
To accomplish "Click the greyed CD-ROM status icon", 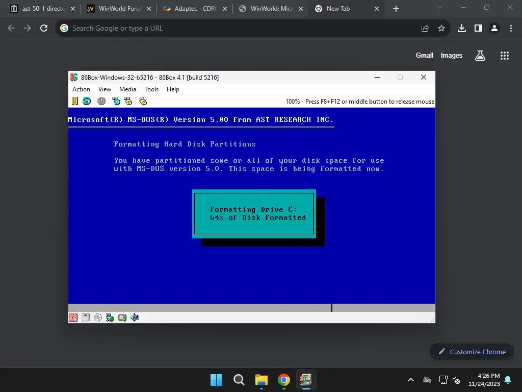I will (x=98, y=317).
